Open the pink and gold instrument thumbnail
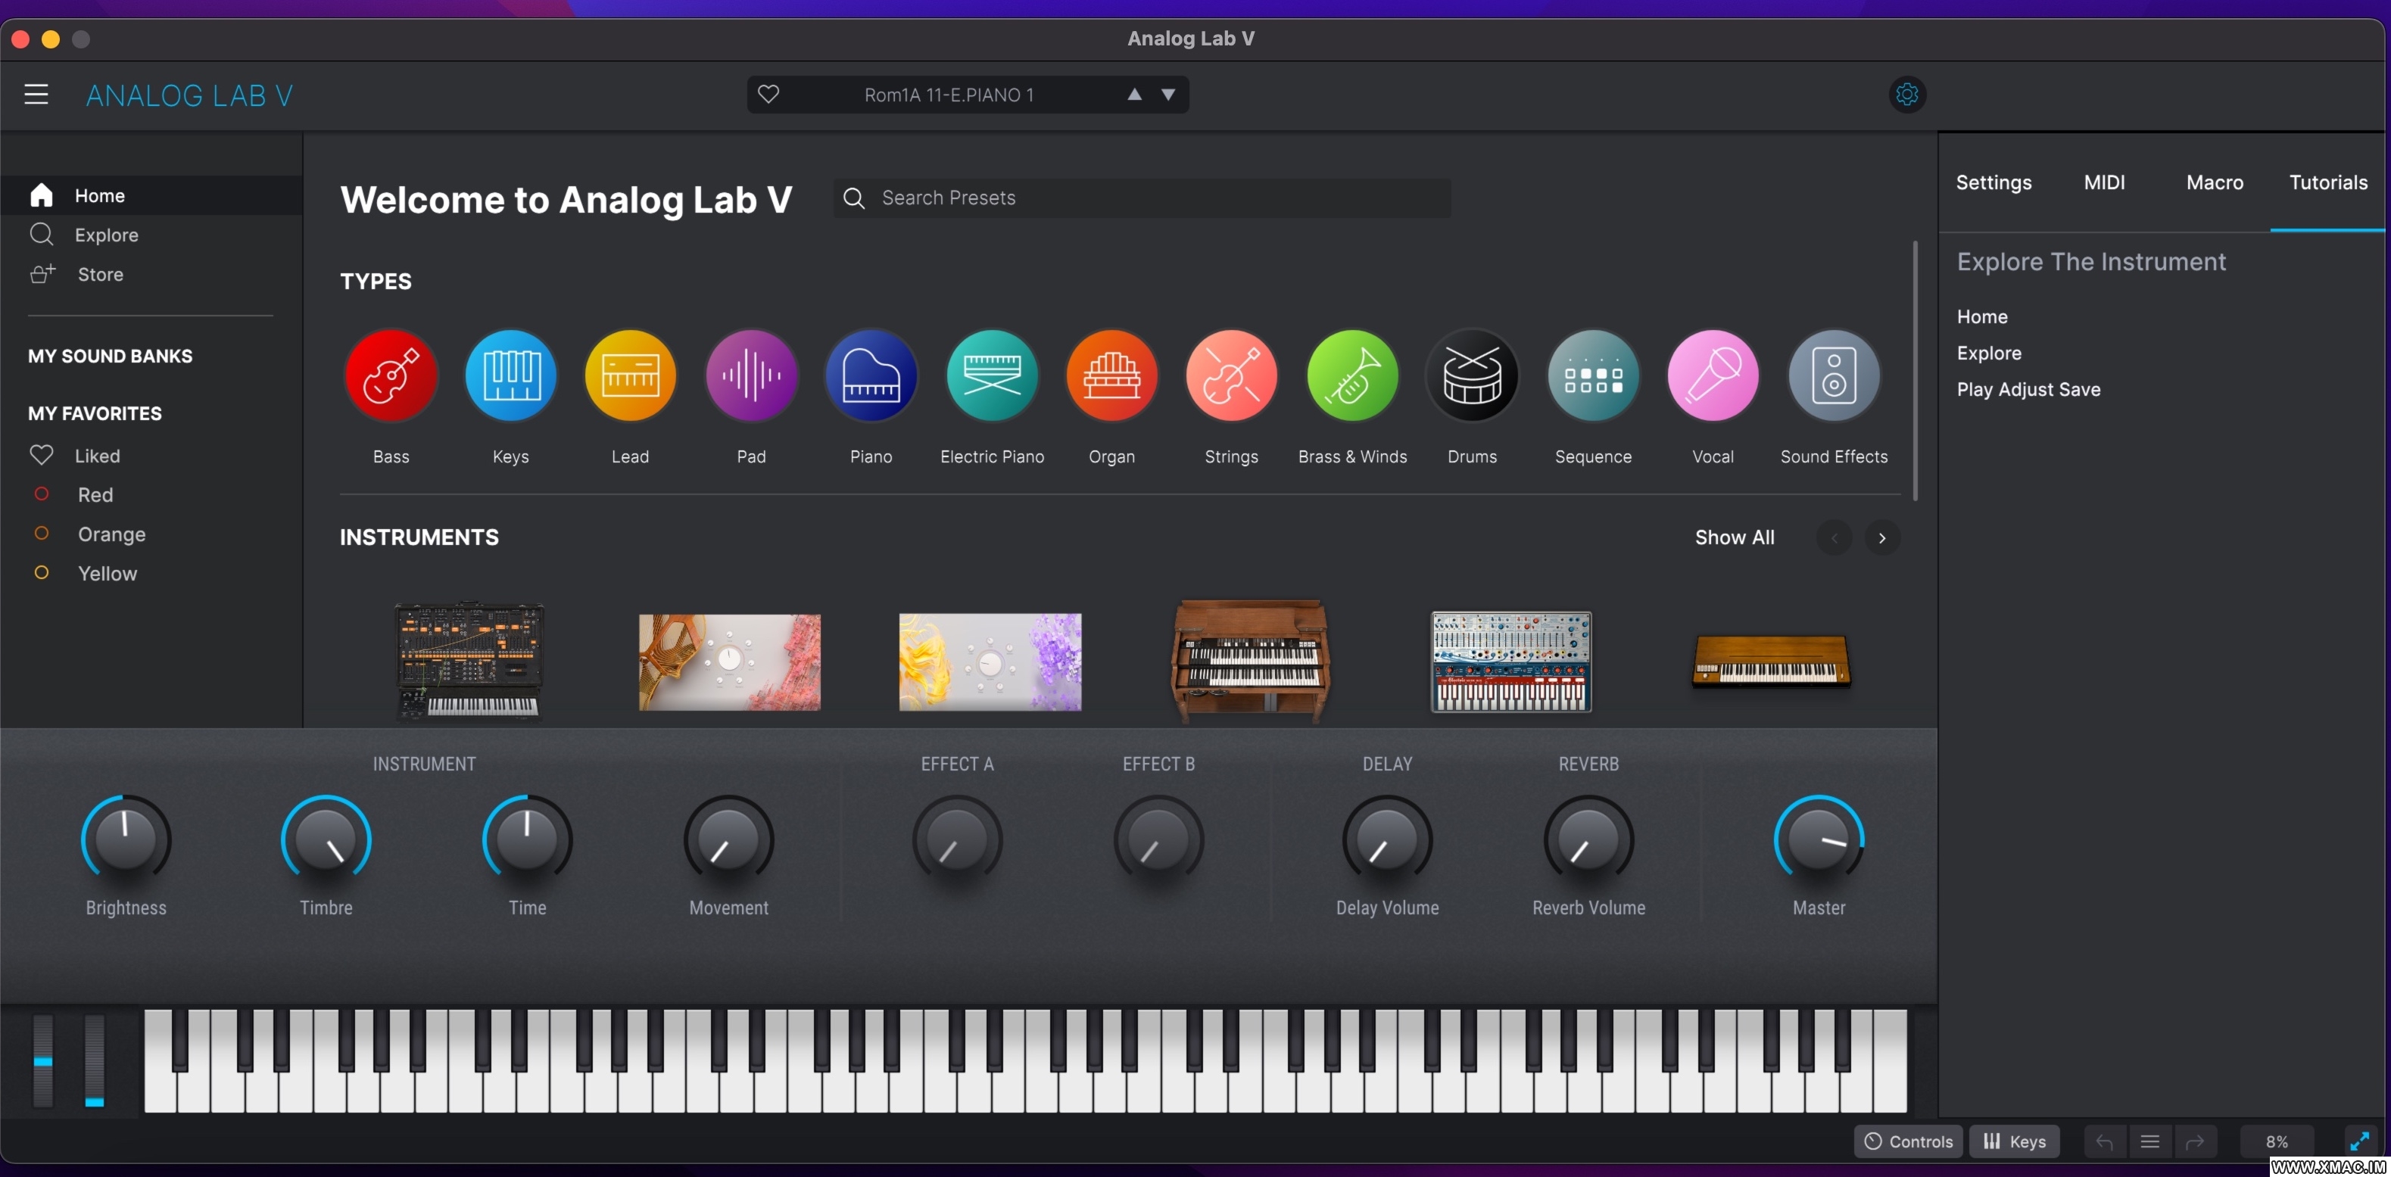 click(730, 662)
